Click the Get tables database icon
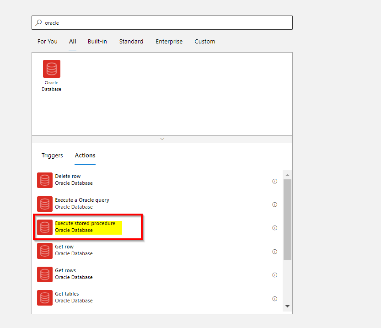This screenshot has width=381, height=328. tap(45, 298)
